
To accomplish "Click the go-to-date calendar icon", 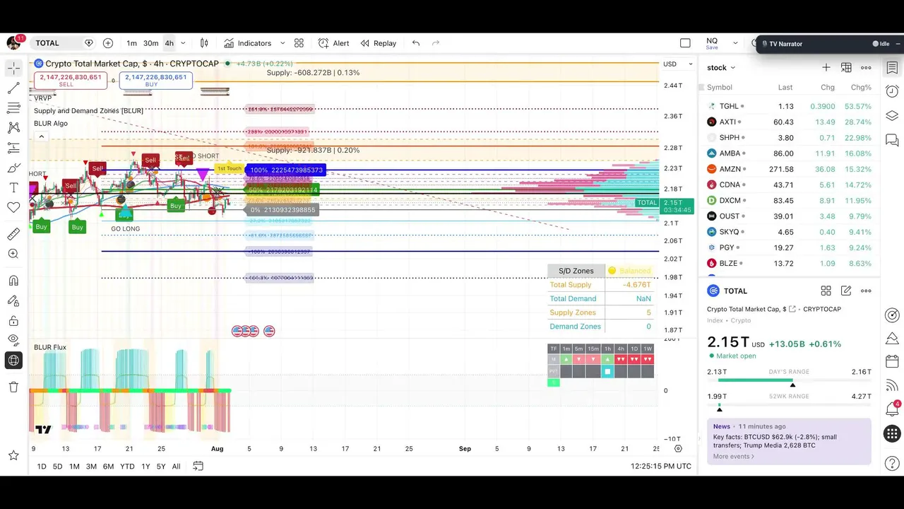I will (198, 466).
